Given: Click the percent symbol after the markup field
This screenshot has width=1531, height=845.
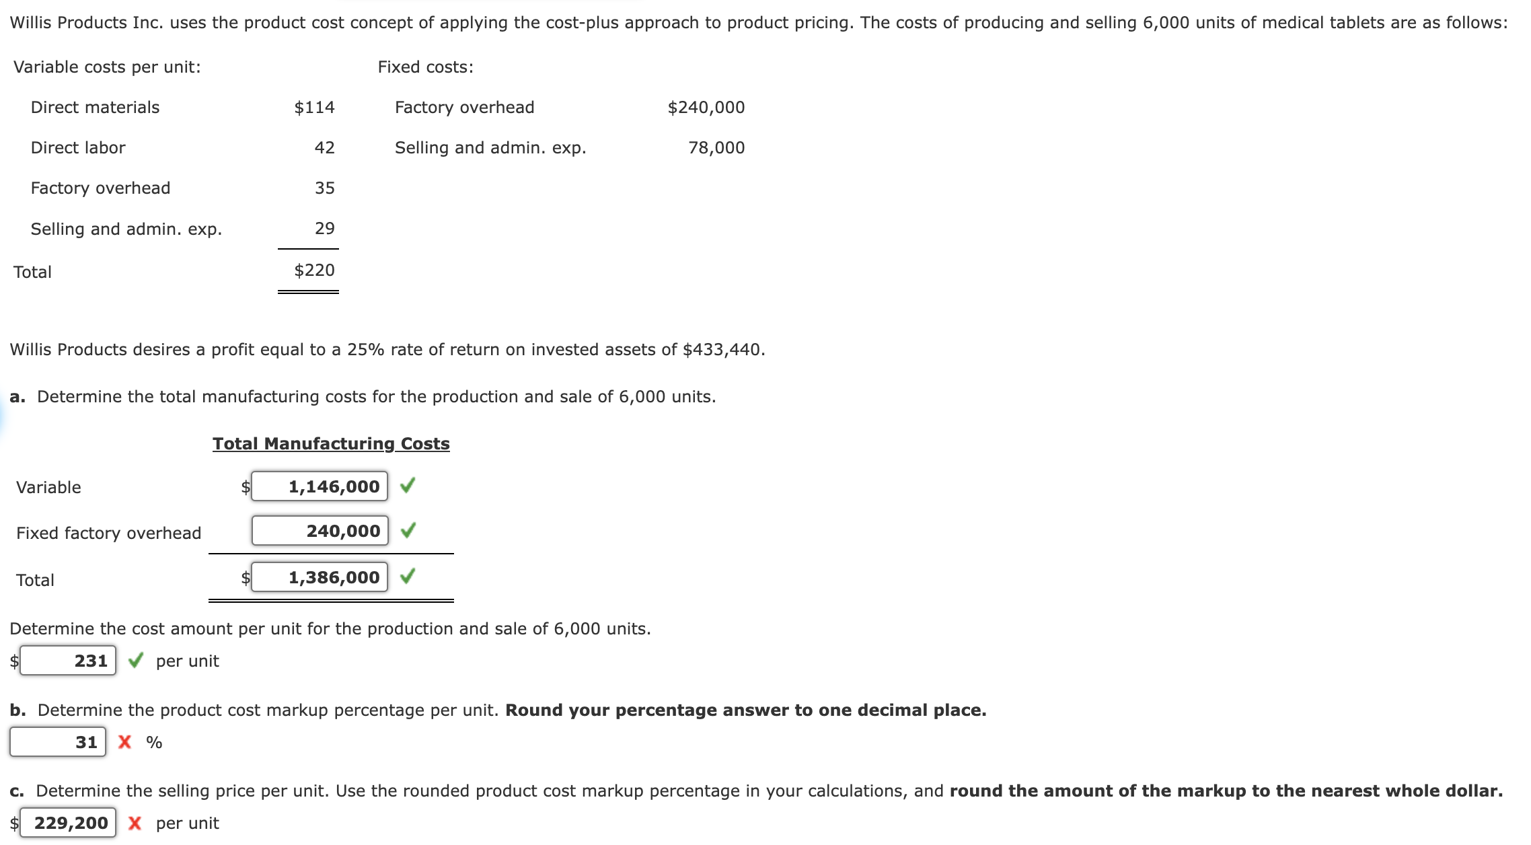Looking at the screenshot, I should pos(154,743).
